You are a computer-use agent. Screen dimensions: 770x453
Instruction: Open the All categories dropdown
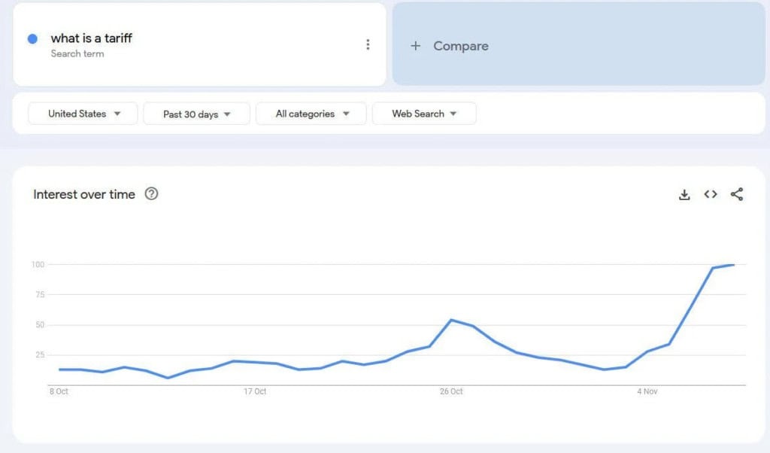(x=311, y=114)
